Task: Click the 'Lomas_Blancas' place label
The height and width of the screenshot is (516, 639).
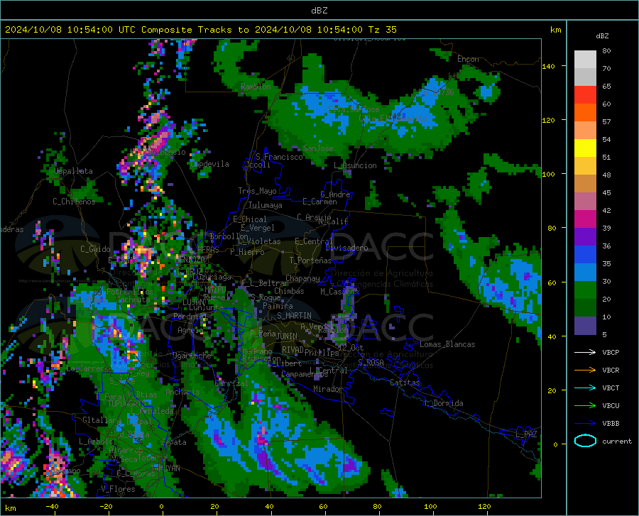Action: click(x=447, y=344)
